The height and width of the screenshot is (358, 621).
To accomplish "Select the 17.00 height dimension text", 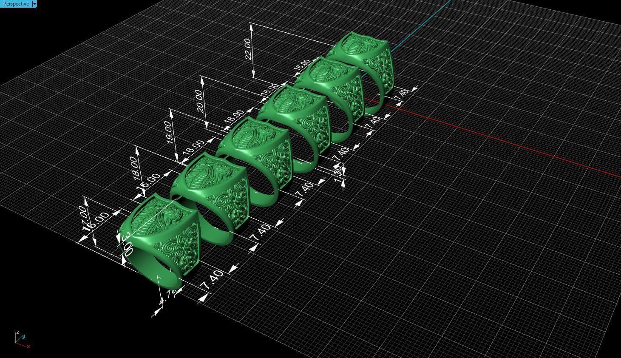I will tap(84, 218).
